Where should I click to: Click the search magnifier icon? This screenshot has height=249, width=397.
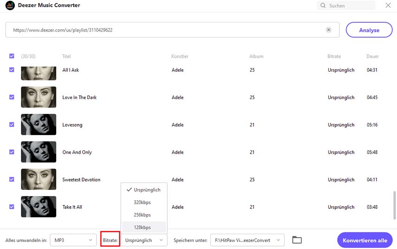pyautogui.click(x=323, y=5)
